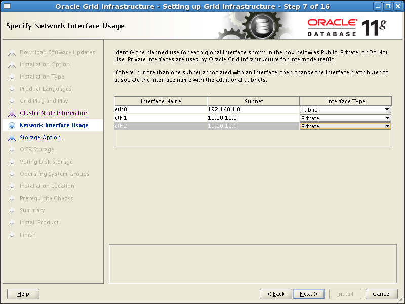Go back with the Back button

(276, 294)
